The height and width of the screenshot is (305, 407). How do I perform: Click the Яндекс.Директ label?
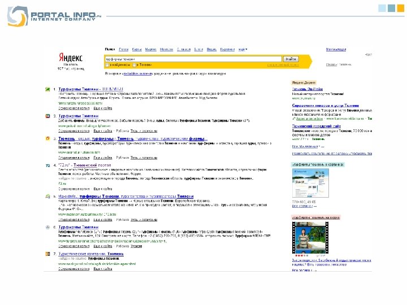304,82
